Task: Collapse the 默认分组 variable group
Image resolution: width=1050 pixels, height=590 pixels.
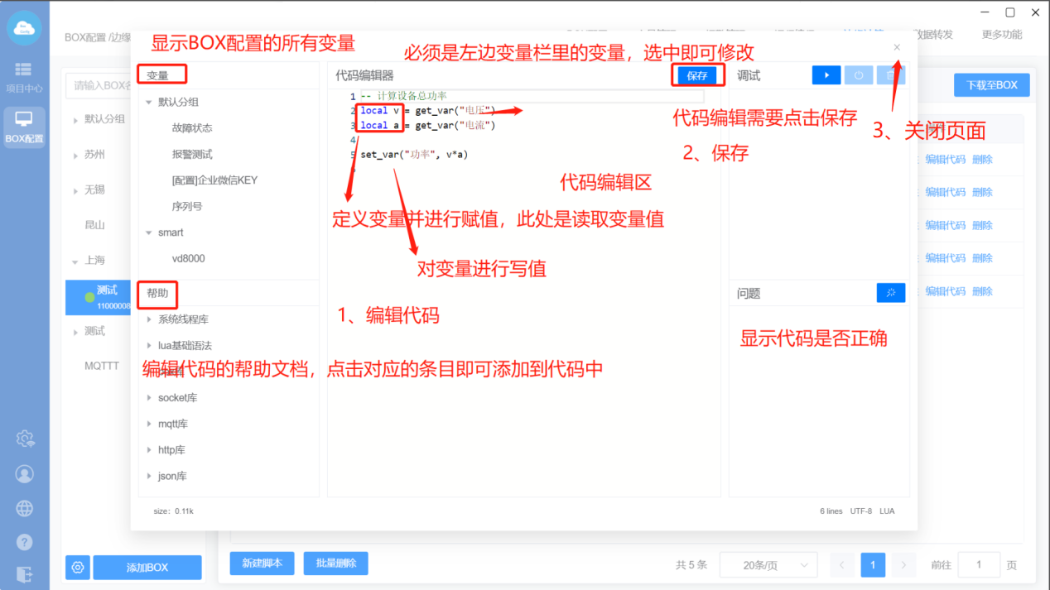Action: point(149,102)
